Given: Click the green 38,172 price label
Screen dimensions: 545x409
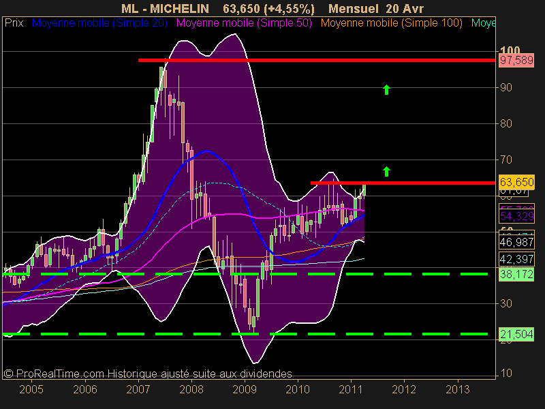Looking at the screenshot, I should point(516,275).
